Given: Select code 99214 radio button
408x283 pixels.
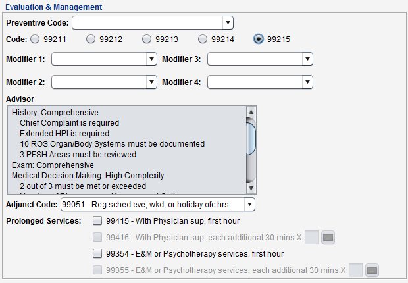Looking at the screenshot, I should pyautogui.click(x=203, y=39).
